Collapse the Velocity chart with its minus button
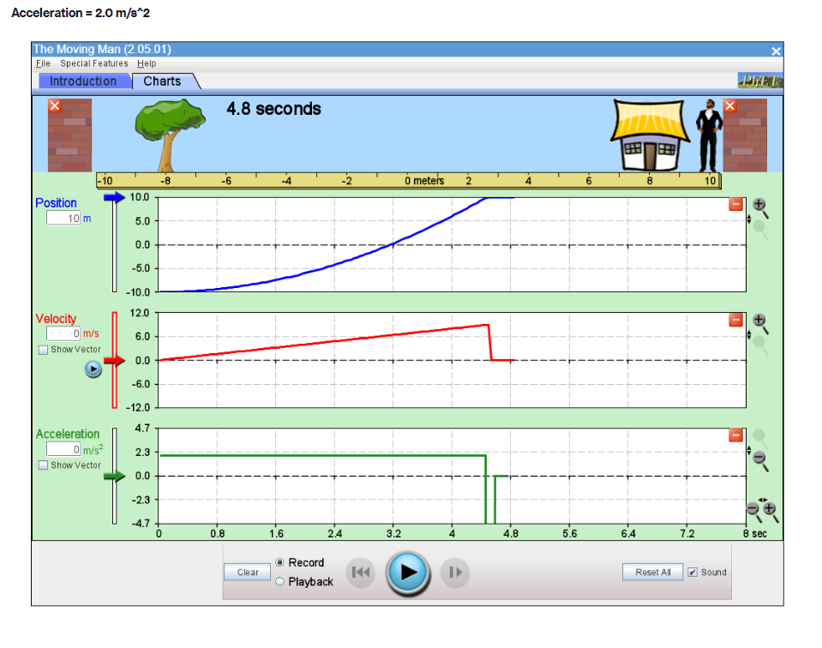 (735, 319)
